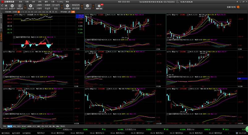Expand MA indicator dropdown in top-right chart
Image resolution: width=248 pixels, height=135 pixels.
[x=188, y=15]
